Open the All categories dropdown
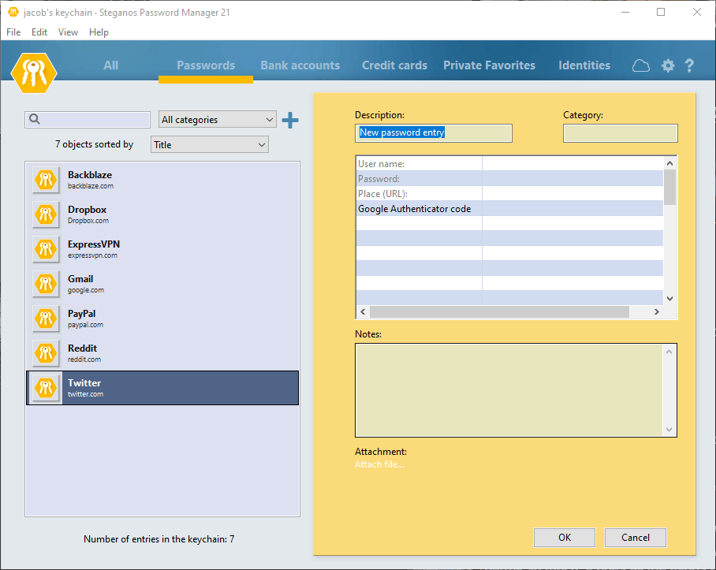Image resolution: width=716 pixels, height=570 pixels. (218, 120)
